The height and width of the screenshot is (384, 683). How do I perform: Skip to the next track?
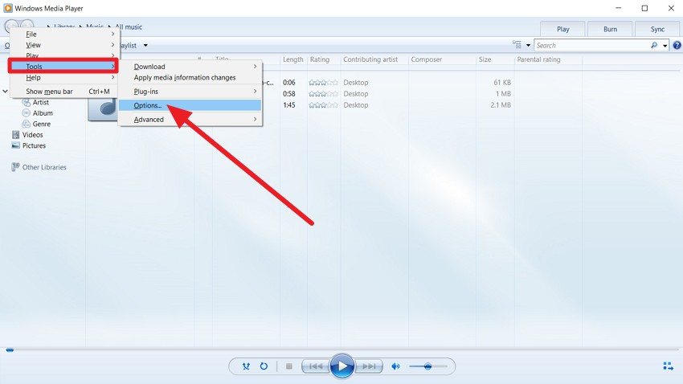[x=369, y=366]
